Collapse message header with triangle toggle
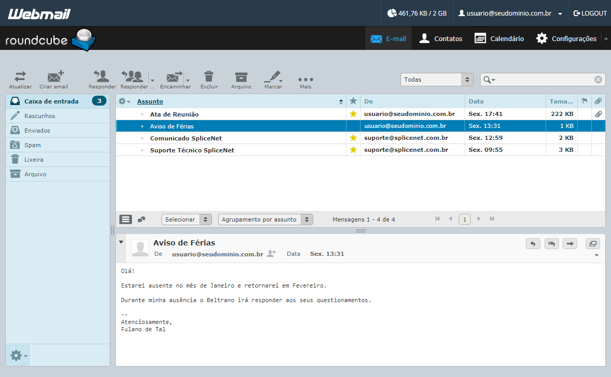This screenshot has width=611, height=377. (121, 242)
